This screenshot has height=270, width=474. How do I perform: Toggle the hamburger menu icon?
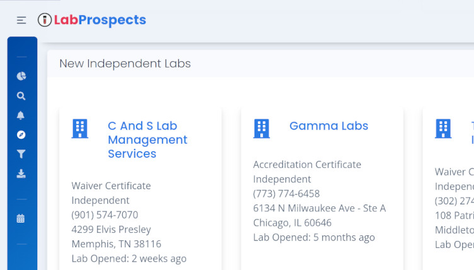pyautogui.click(x=21, y=20)
